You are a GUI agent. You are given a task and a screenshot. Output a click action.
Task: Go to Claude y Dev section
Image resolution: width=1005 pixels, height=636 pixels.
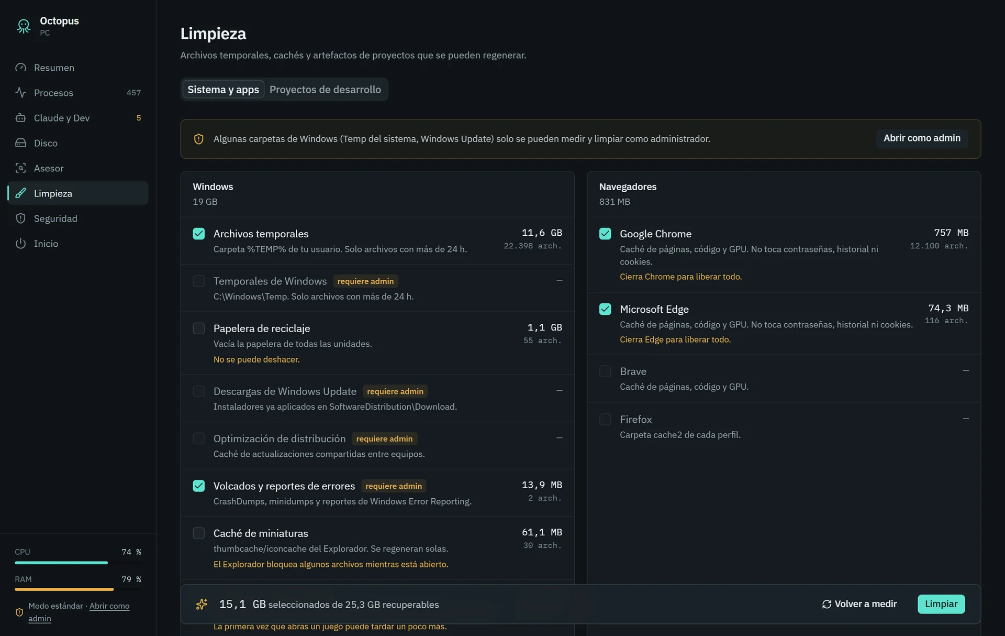[x=78, y=118]
